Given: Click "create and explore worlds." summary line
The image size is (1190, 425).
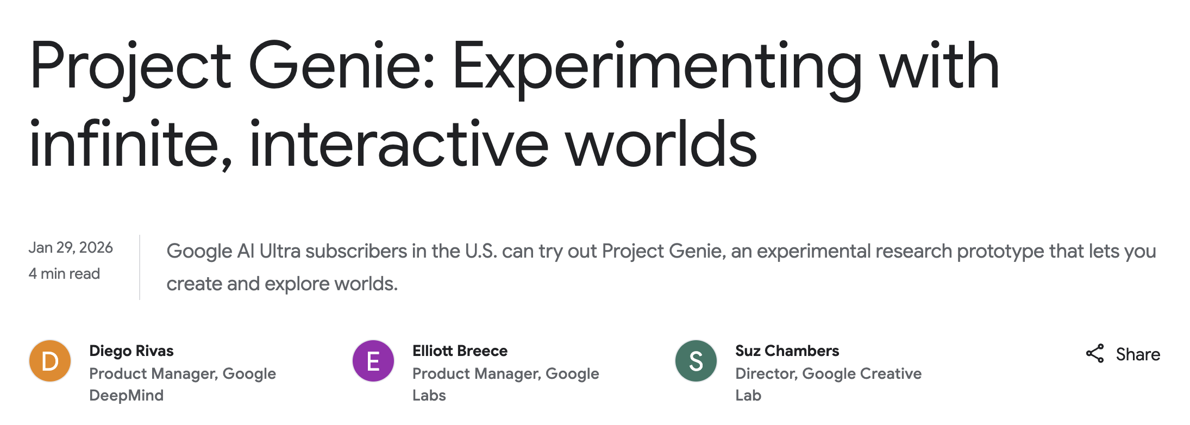Looking at the screenshot, I should coord(282,284).
